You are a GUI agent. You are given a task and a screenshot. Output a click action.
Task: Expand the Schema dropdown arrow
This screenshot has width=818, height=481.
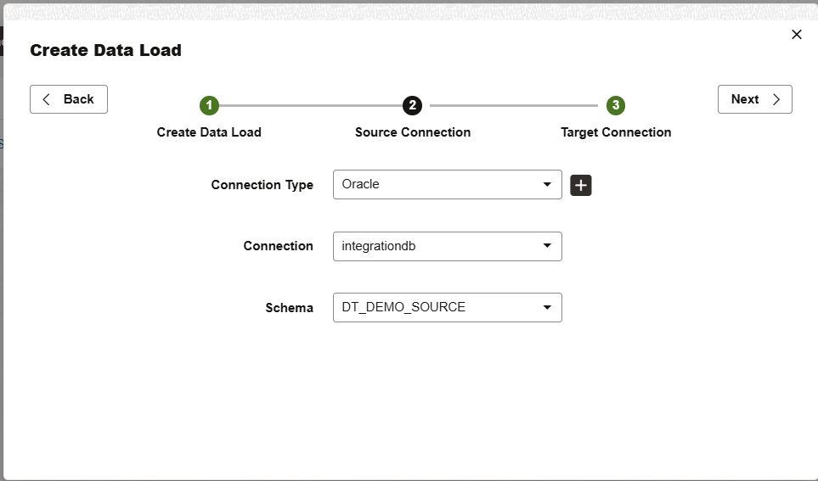point(547,307)
